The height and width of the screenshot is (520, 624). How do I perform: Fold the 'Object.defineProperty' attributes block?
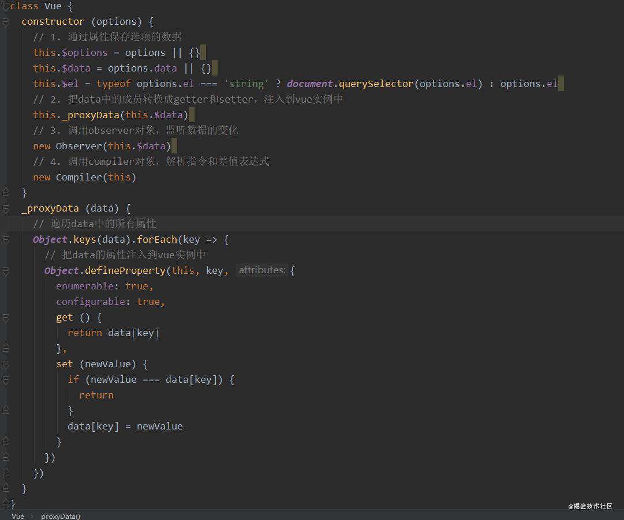tap(6, 271)
